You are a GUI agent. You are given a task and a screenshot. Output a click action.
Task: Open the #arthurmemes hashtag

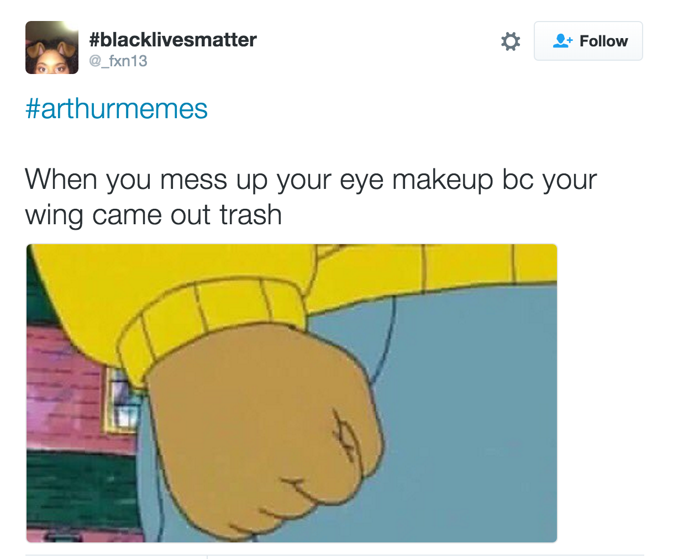(116, 108)
